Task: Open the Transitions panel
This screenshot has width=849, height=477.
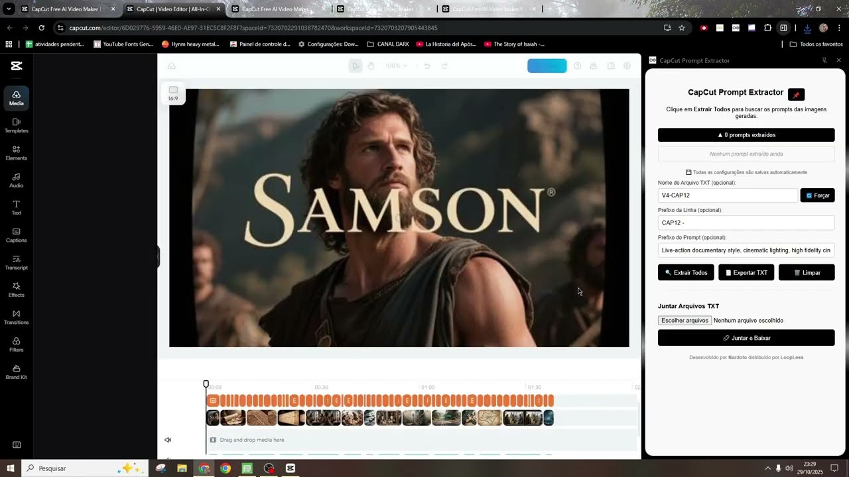Action: 17,317
